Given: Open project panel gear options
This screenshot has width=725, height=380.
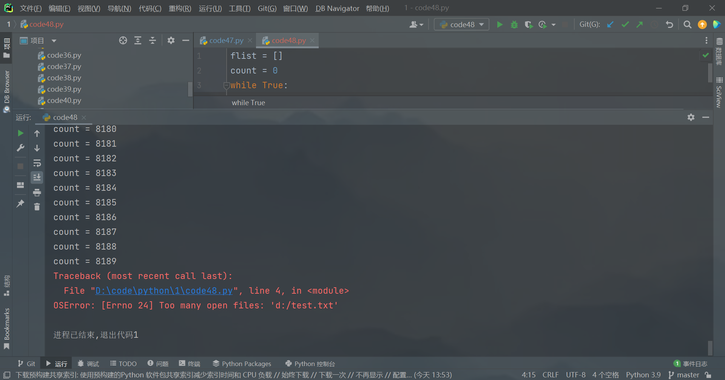Looking at the screenshot, I should (171, 40).
